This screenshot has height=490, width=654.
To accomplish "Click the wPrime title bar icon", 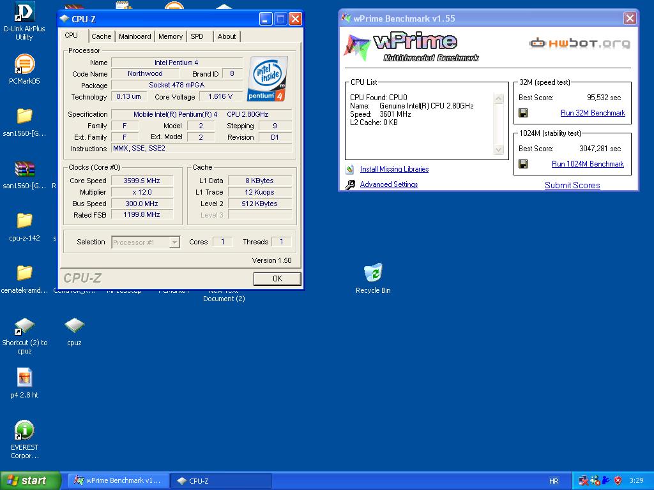I will pos(346,19).
